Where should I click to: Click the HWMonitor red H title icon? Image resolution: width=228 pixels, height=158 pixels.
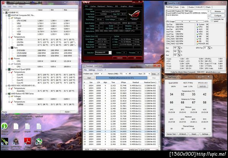tap(3, 3)
